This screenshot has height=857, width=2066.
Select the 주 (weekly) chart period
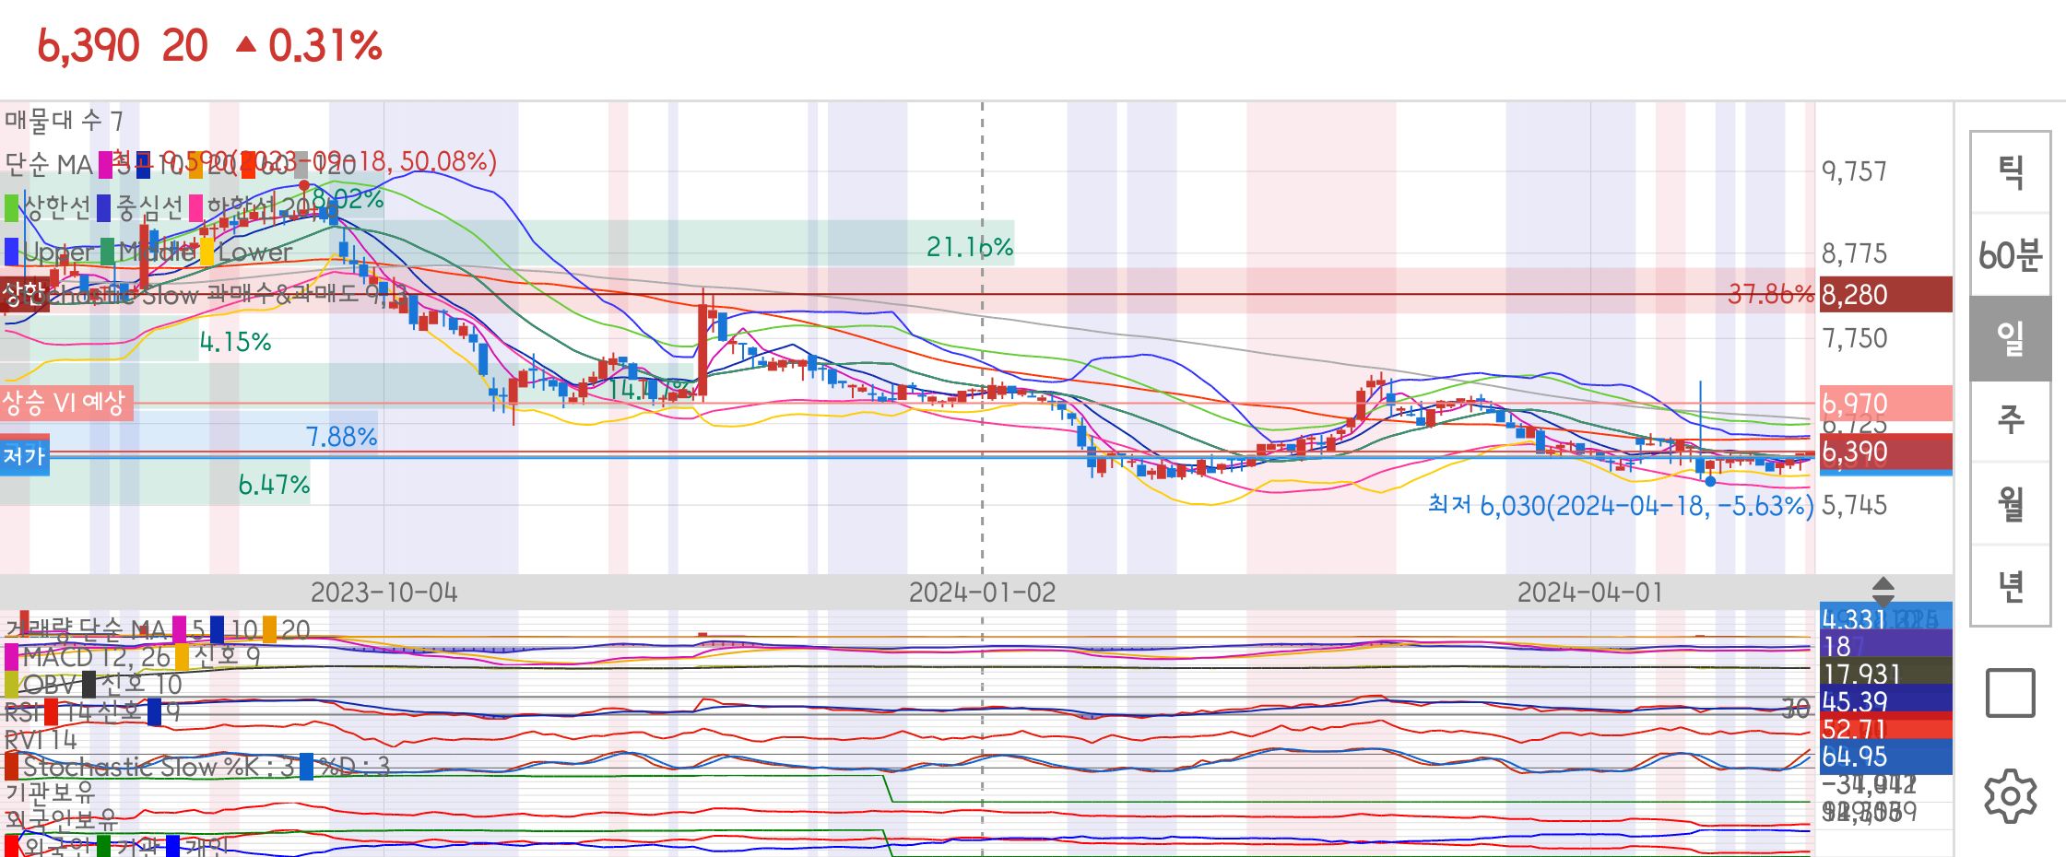coord(2010,421)
